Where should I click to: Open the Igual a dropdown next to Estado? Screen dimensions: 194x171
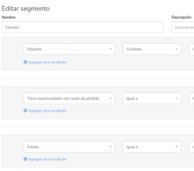tap(152, 147)
